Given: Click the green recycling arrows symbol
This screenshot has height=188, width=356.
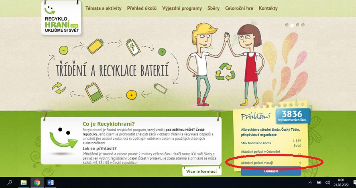Looking at the screenshot, I should click(x=225, y=71).
